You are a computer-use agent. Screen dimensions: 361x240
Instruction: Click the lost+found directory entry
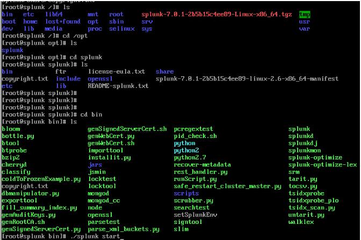click(x=63, y=21)
